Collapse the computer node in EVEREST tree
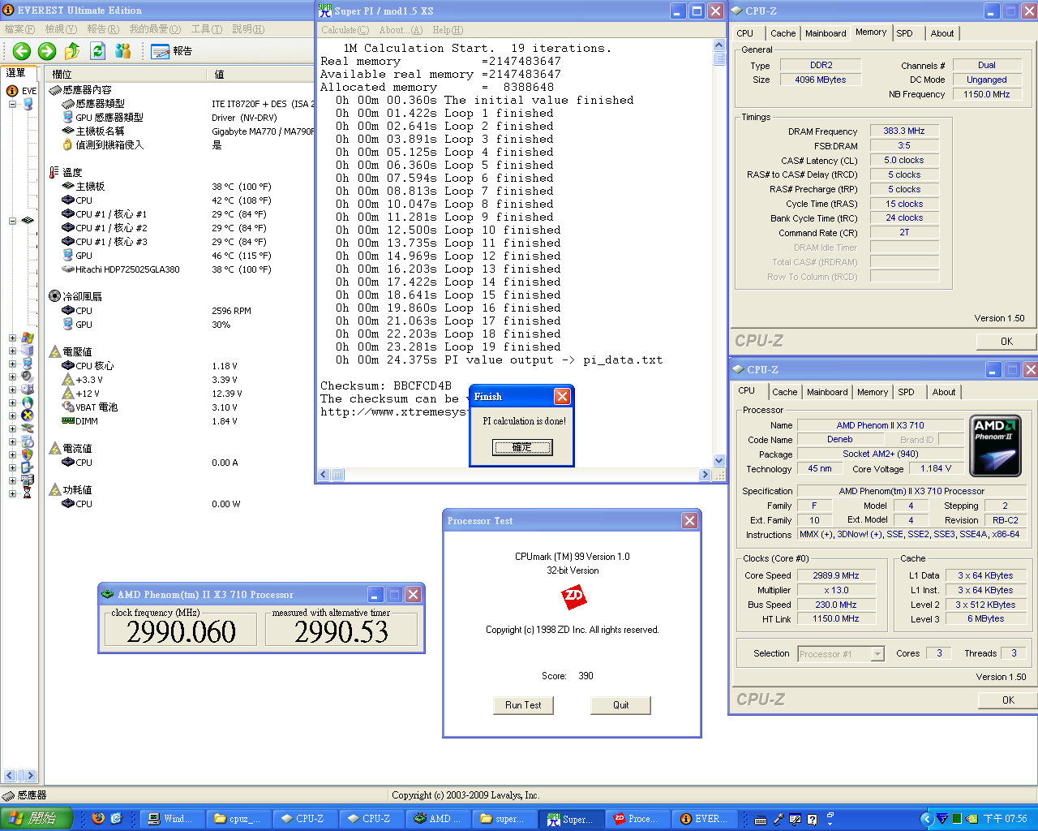Image resolution: width=1038 pixels, height=831 pixels. coord(12,104)
